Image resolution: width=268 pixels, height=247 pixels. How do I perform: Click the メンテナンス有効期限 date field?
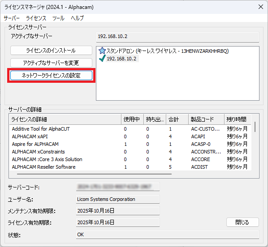pyautogui.click(x=118, y=211)
